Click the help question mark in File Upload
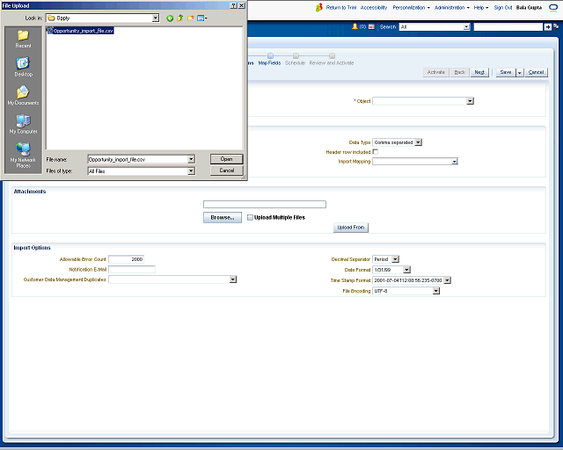The width and height of the screenshot is (563, 450). pyautogui.click(x=233, y=5)
